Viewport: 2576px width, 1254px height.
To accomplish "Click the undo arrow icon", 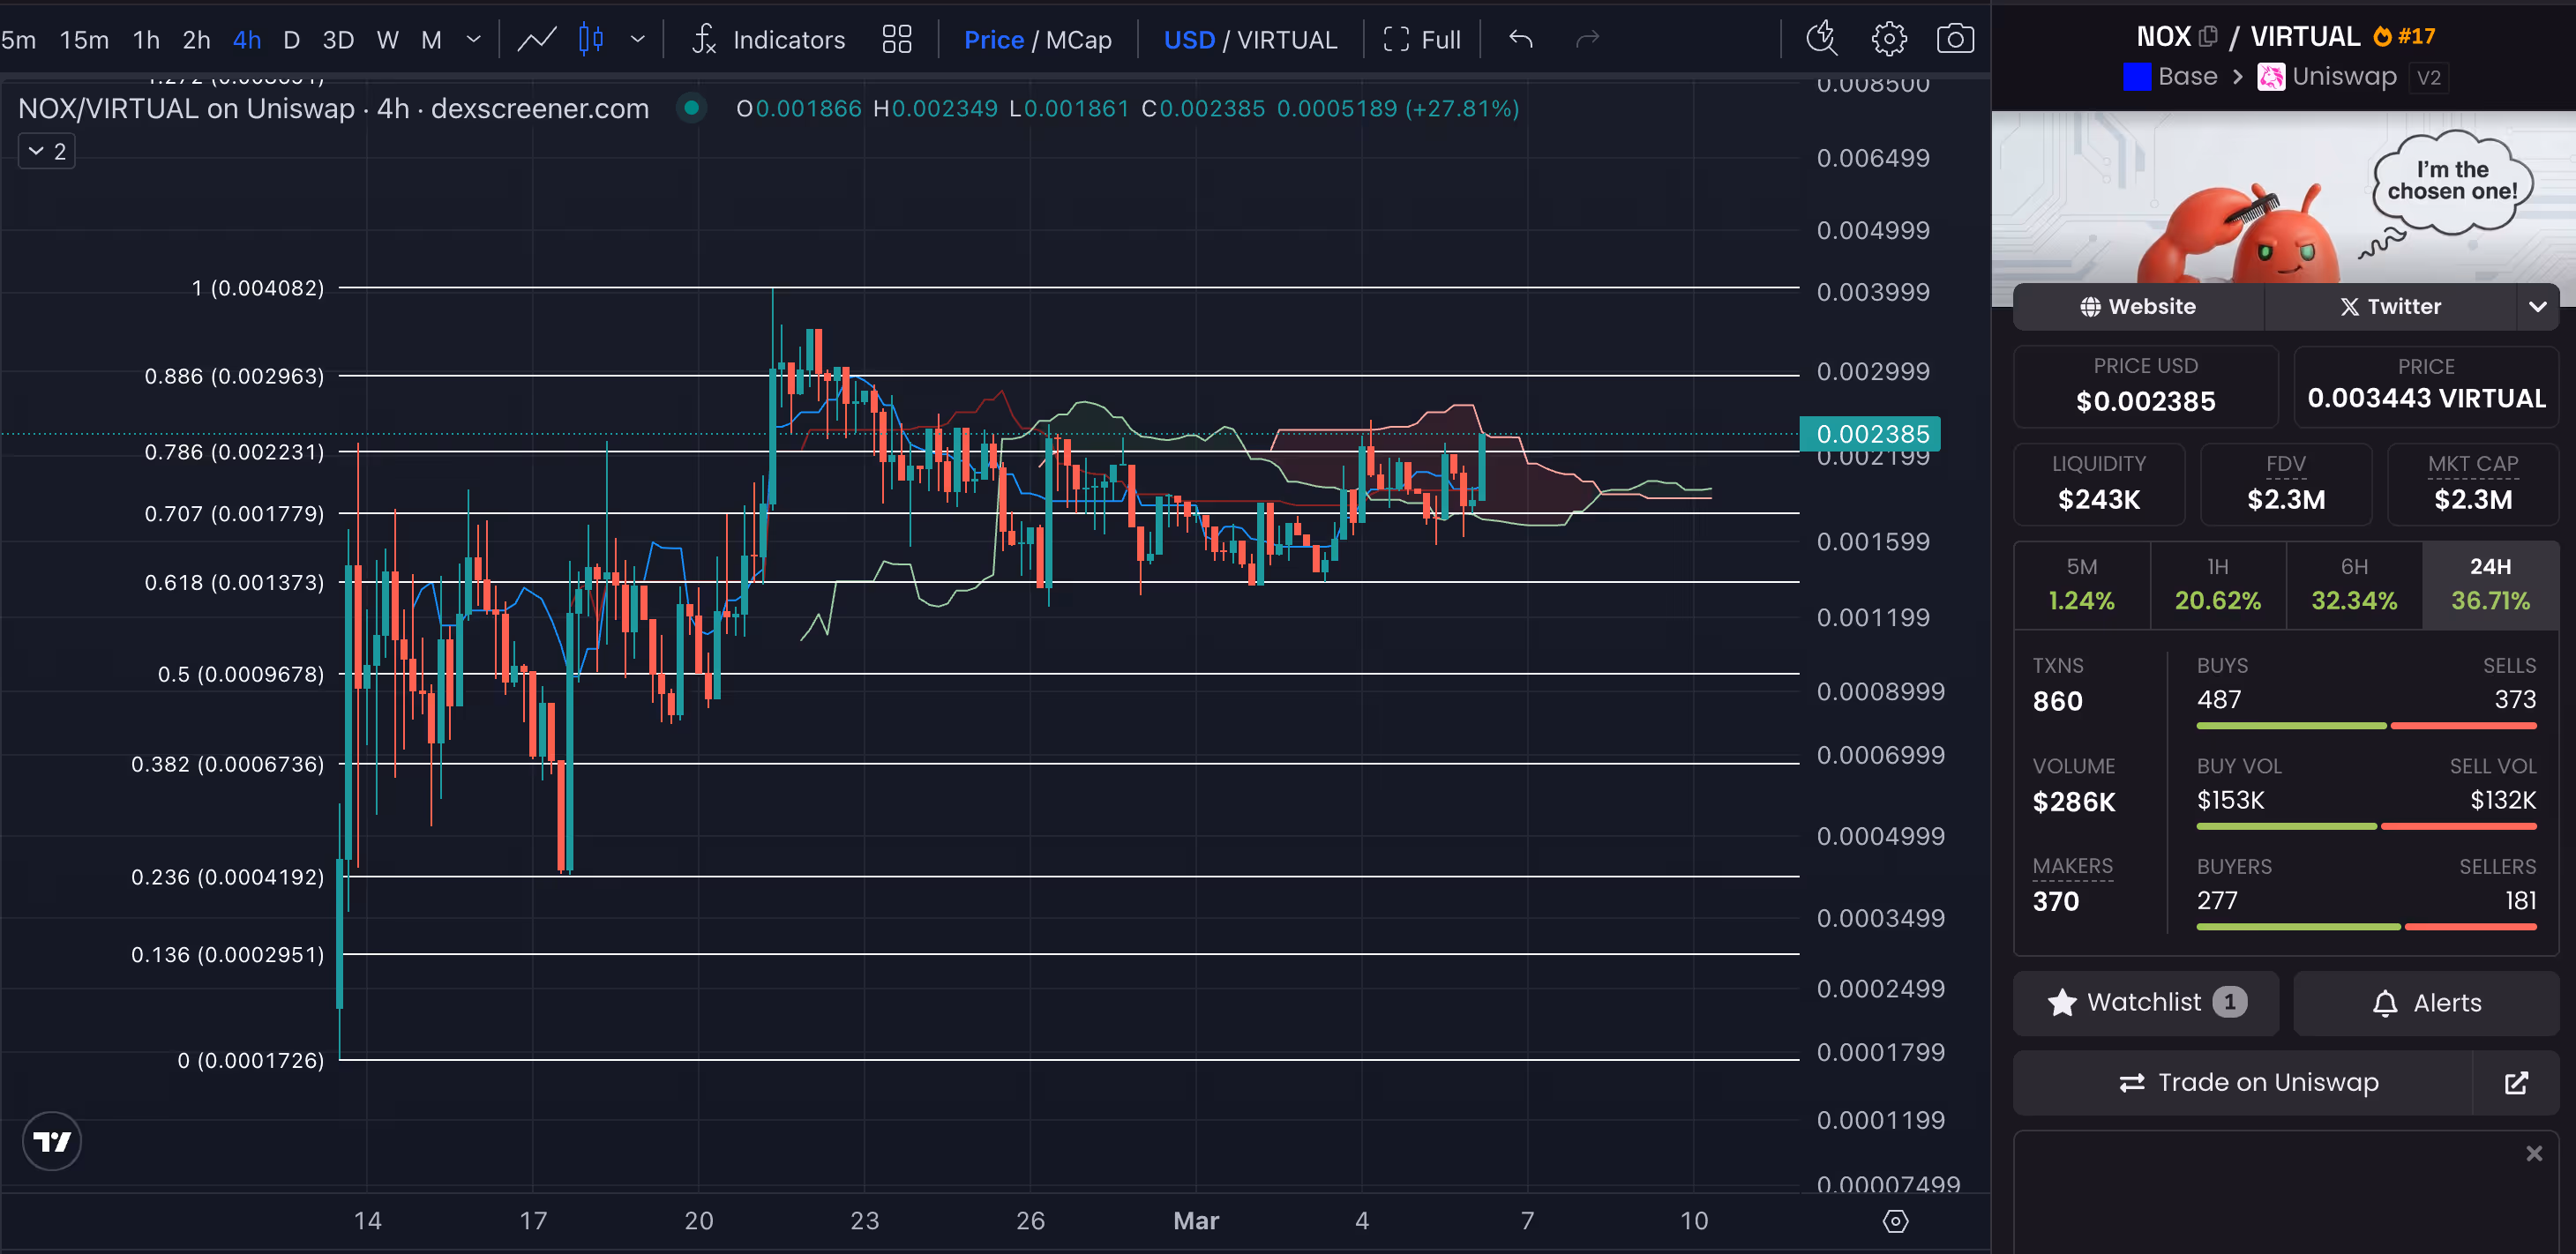I will coord(1521,40).
